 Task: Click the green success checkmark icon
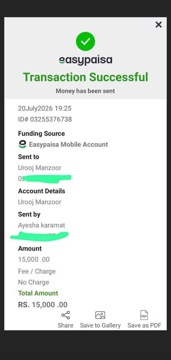[x=85, y=41]
